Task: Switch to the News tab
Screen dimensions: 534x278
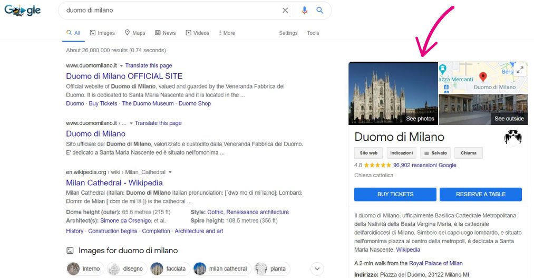Action: point(165,33)
